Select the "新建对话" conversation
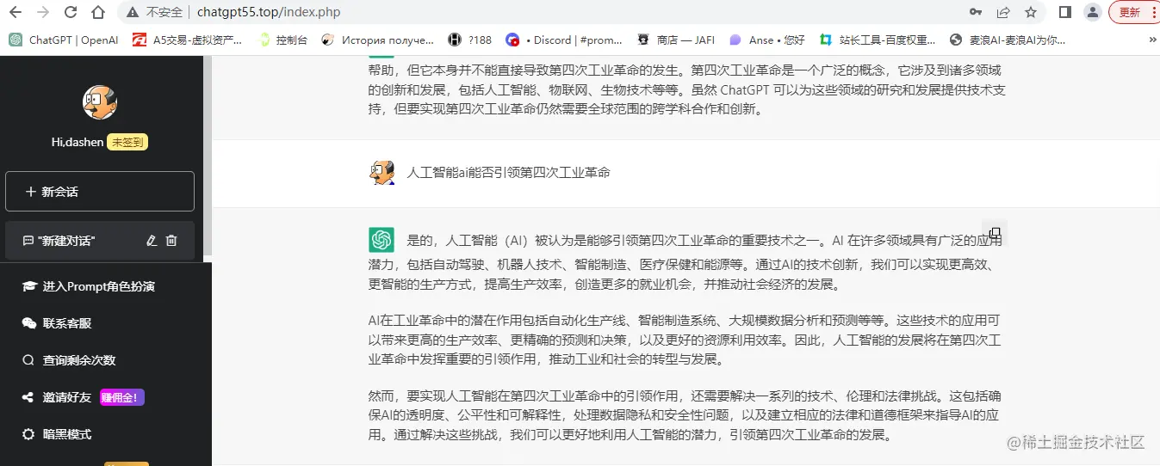This screenshot has height=466, width=1160. click(x=100, y=241)
